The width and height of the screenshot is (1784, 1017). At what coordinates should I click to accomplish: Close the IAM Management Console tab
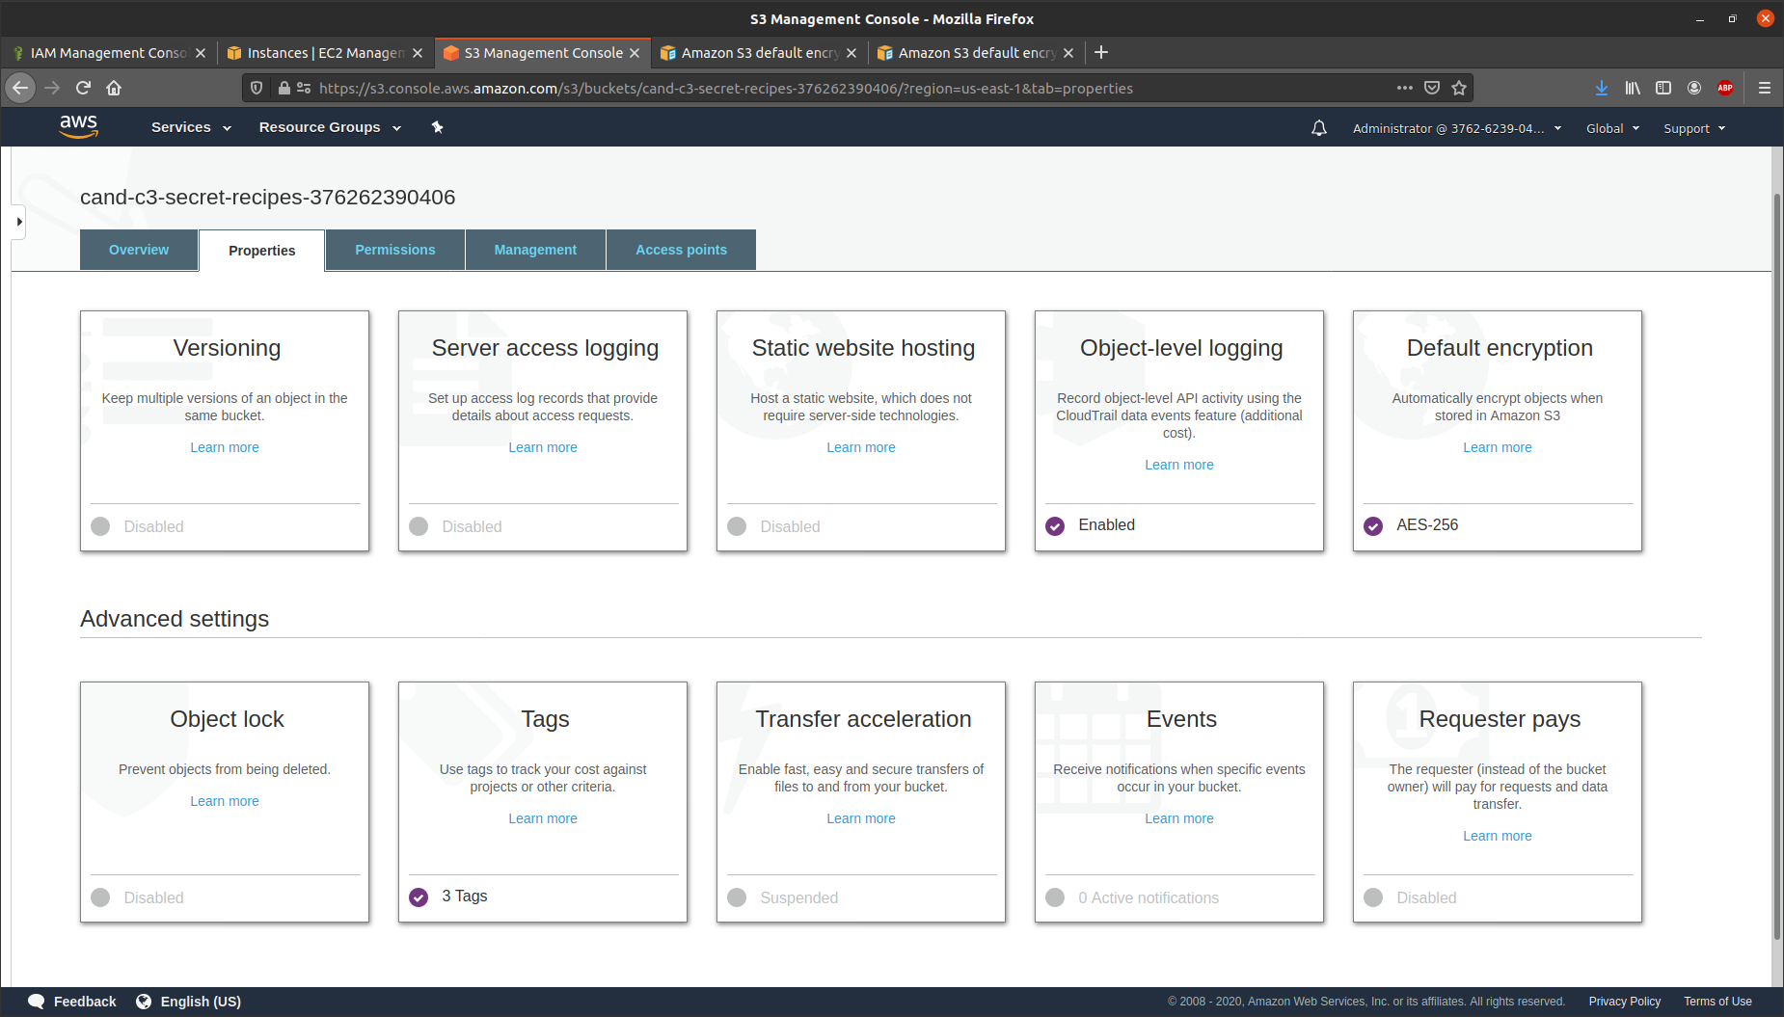click(201, 53)
